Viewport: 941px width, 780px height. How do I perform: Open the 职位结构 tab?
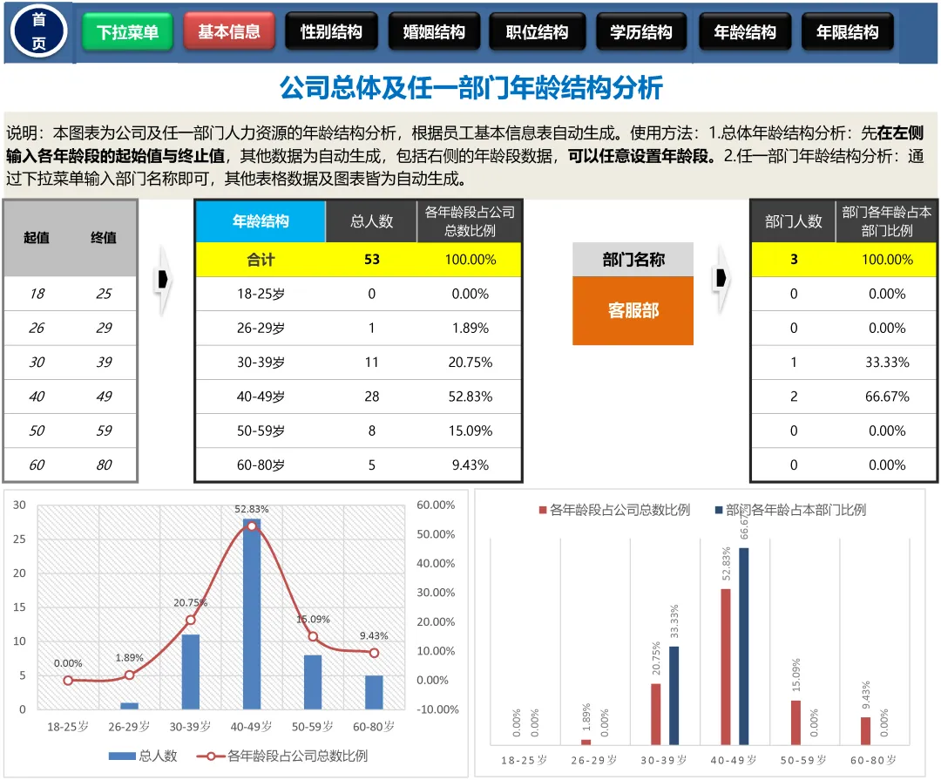[537, 31]
